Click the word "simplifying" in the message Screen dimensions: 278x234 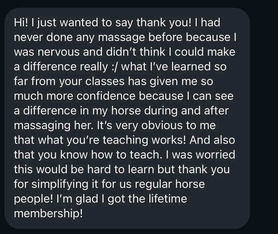[x=60, y=185]
